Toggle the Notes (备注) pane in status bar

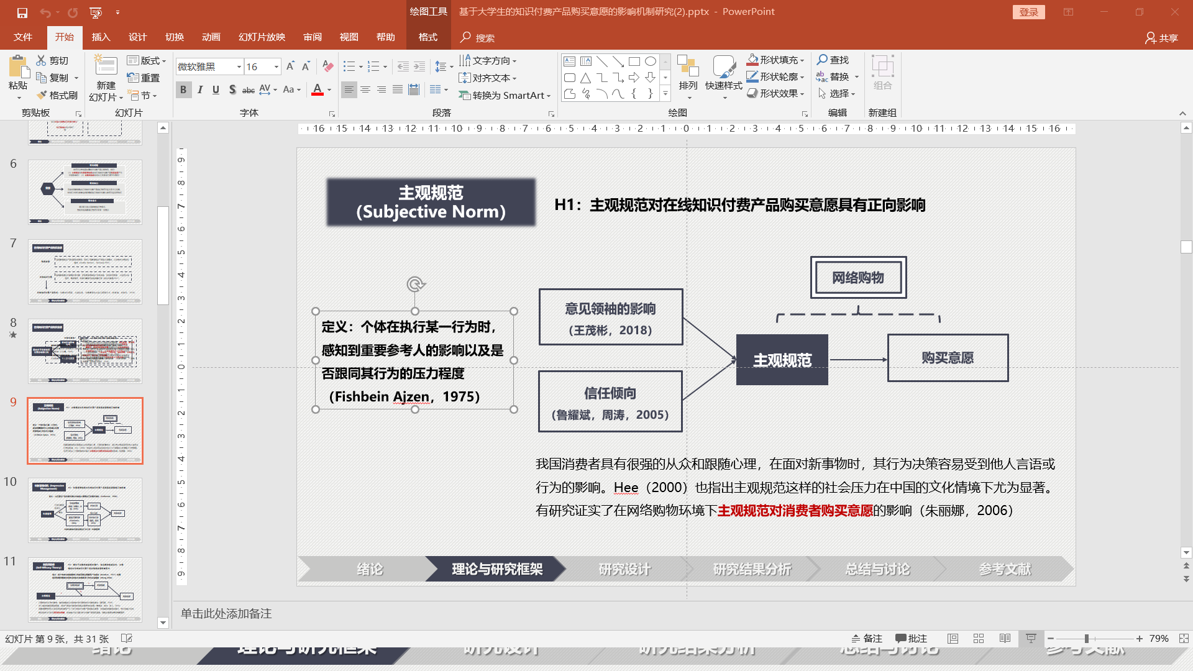[x=867, y=639]
